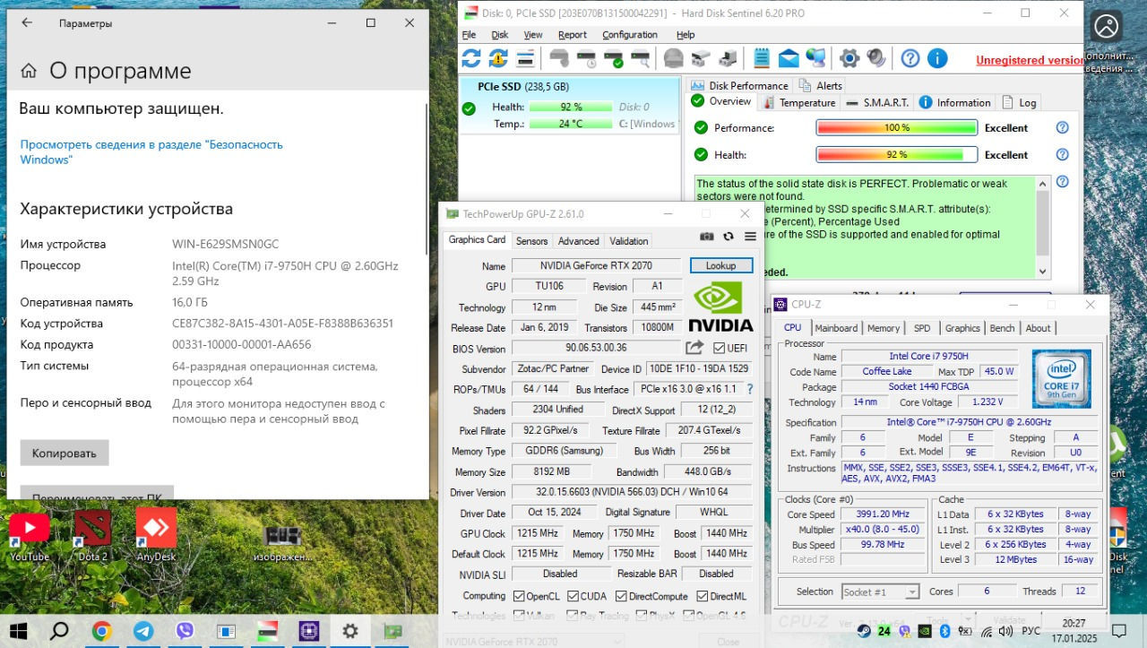
Task: Toggle the OpenCL checkbox in GPU-Z
Action: click(x=519, y=596)
